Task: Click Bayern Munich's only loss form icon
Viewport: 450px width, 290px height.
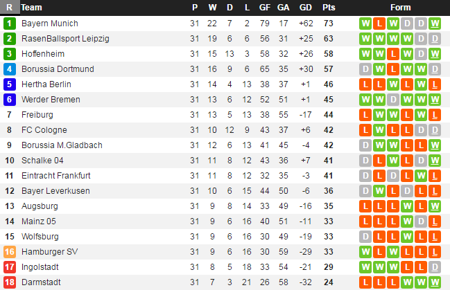Action: point(379,24)
